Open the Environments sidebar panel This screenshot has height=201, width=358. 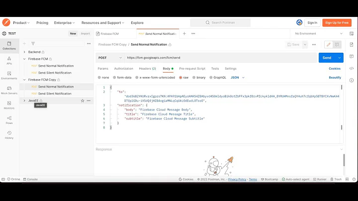point(9,76)
